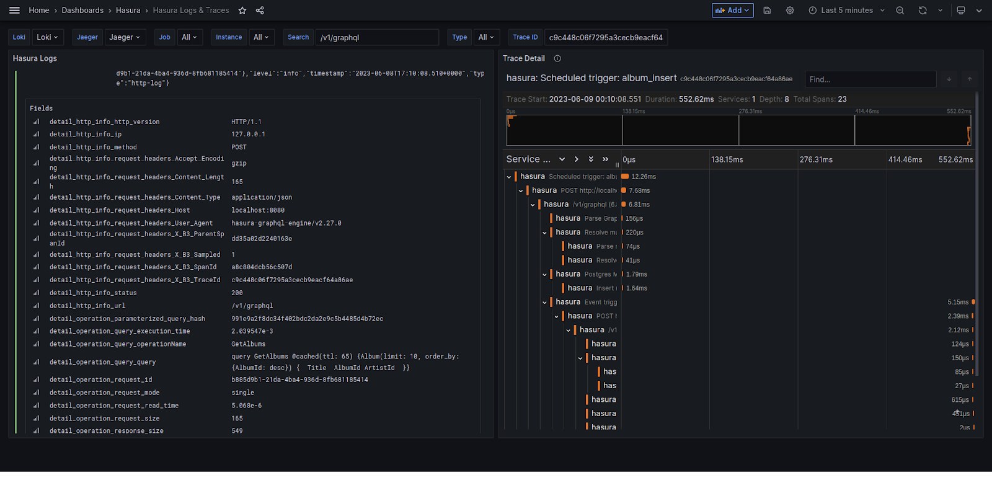
Task: Click the Find field in Trace Detail
Action: [870, 79]
